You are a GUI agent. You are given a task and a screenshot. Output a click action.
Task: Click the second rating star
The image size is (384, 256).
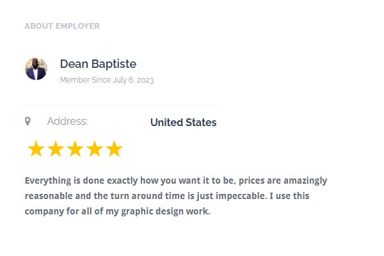[56, 148]
